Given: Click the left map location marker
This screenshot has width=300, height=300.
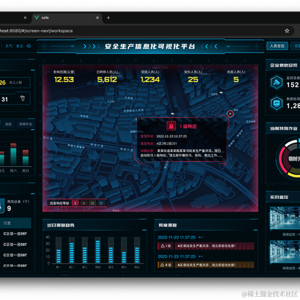Looking at the screenshot, I should click(x=172, y=113).
